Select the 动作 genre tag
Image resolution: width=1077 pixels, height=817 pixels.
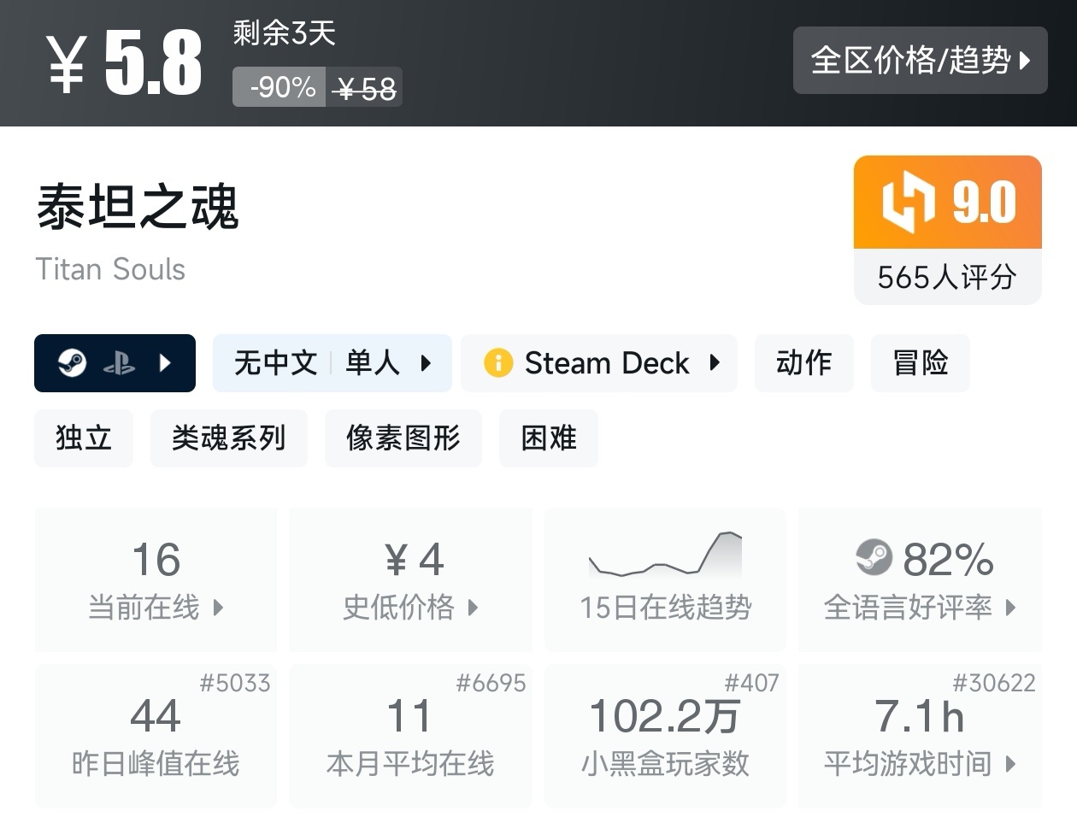click(803, 363)
